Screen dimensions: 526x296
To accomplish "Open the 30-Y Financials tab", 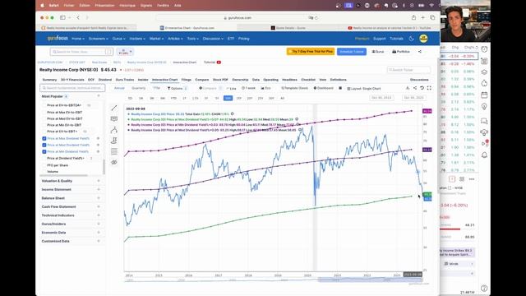I will click(x=72, y=80).
